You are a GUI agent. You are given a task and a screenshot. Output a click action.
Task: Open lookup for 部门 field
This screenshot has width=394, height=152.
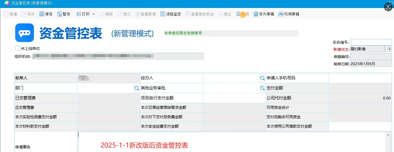(x=137, y=88)
